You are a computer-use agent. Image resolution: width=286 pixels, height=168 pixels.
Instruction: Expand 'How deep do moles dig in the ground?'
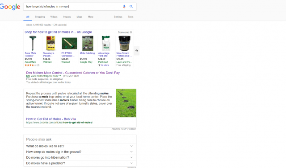click(80, 152)
